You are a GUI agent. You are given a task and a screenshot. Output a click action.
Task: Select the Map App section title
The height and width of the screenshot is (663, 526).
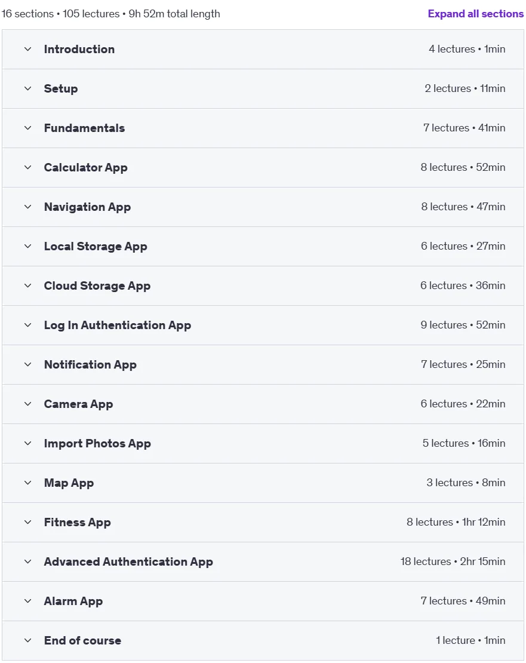(69, 483)
